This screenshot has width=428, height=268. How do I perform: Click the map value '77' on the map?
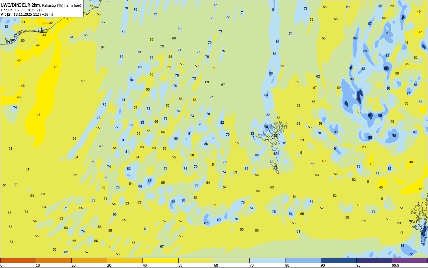click(x=117, y=127)
